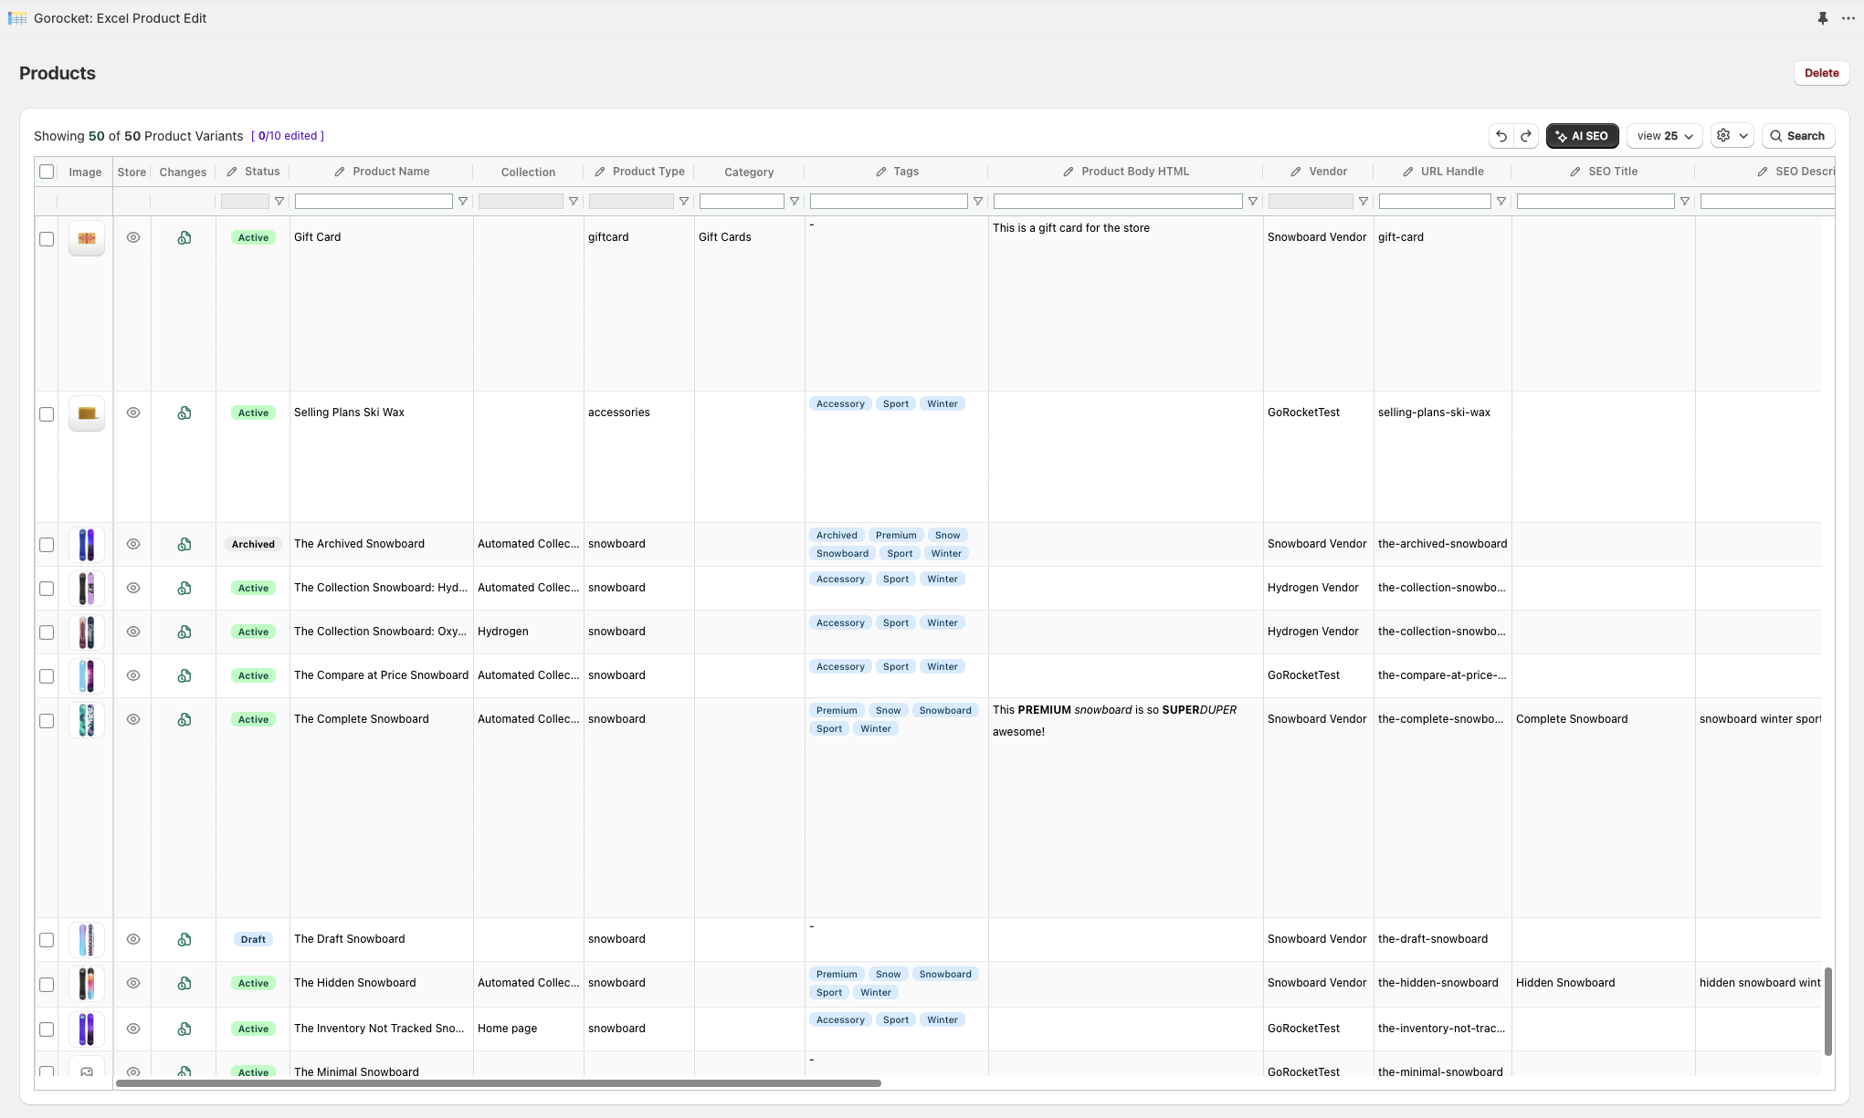Image resolution: width=1864 pixels, height=1118 pixels.
Task: Check the Selling Plans Ski Wax row checkbox
Action: coord(47,414)
